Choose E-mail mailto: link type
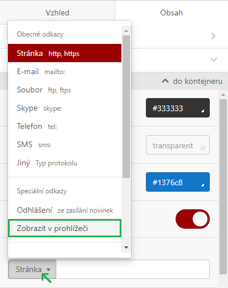The height and width of the screenshot is (288, 228). click(64, 71)
